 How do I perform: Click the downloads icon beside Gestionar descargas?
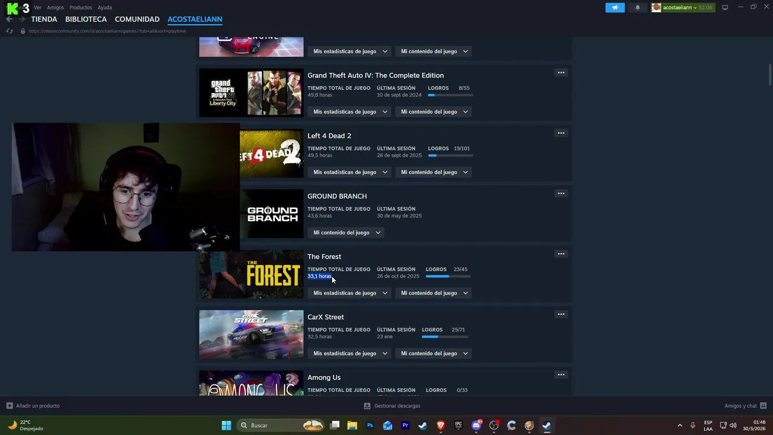(367, 406)
